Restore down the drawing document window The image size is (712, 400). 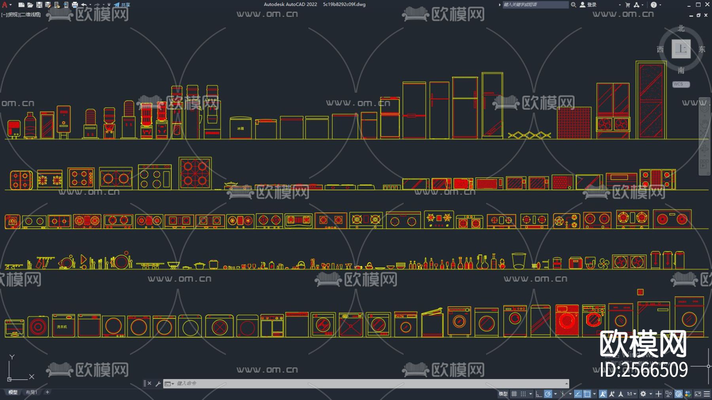(699, 15)
